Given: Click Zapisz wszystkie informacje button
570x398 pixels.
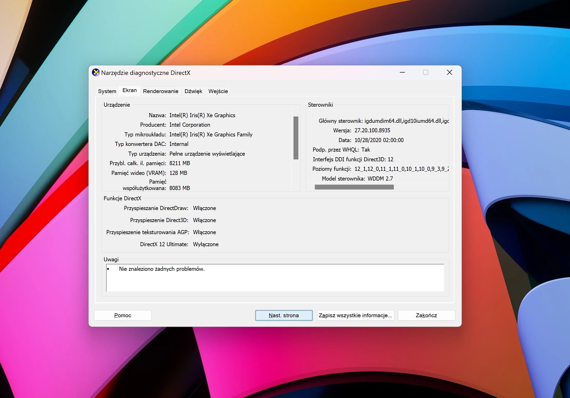Looking at the screenshot, I should (356, 315).
